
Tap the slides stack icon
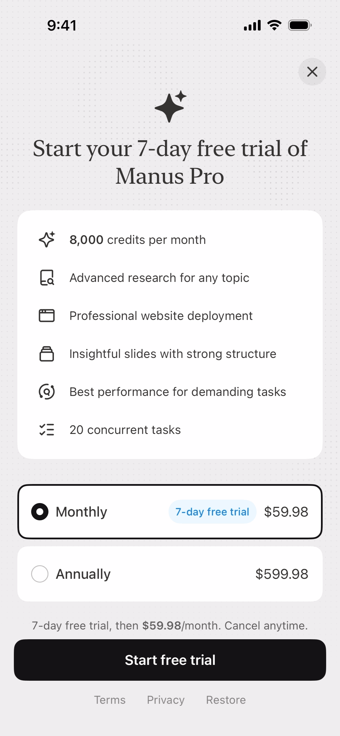click(x=47, y=354)
